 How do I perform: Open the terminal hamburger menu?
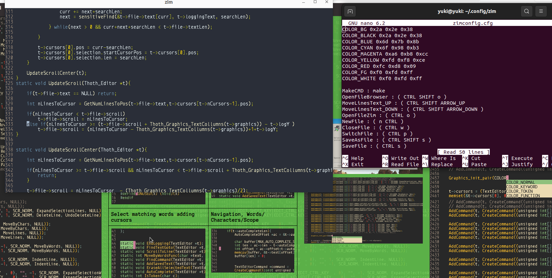click(541, 11)
